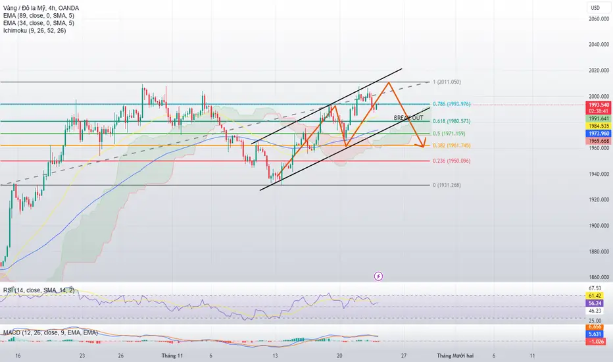Select the EMA 89 indicator legend

click(x=39, y=16)
